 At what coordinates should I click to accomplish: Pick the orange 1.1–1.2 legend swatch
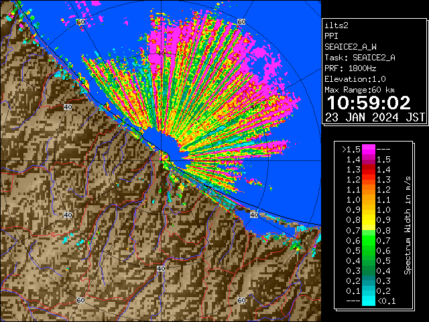click(369, 190)
